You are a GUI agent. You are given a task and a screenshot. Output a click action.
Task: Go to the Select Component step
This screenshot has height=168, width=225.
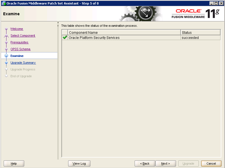pyautogui.click(x=23, y=36)
